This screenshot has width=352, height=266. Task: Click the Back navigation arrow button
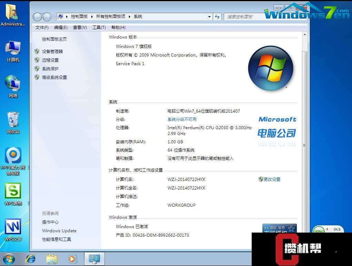click(x=37, y=17)
